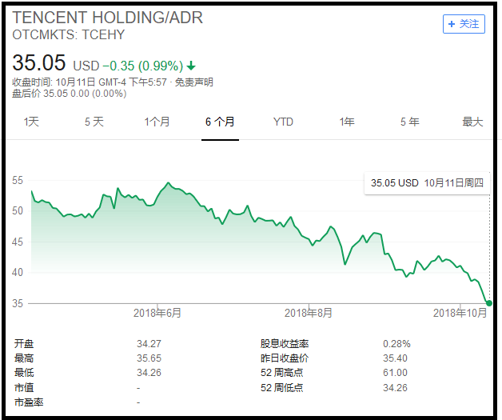Click the 2018年10月 axis label
The image size is (502, 420).
460,313
